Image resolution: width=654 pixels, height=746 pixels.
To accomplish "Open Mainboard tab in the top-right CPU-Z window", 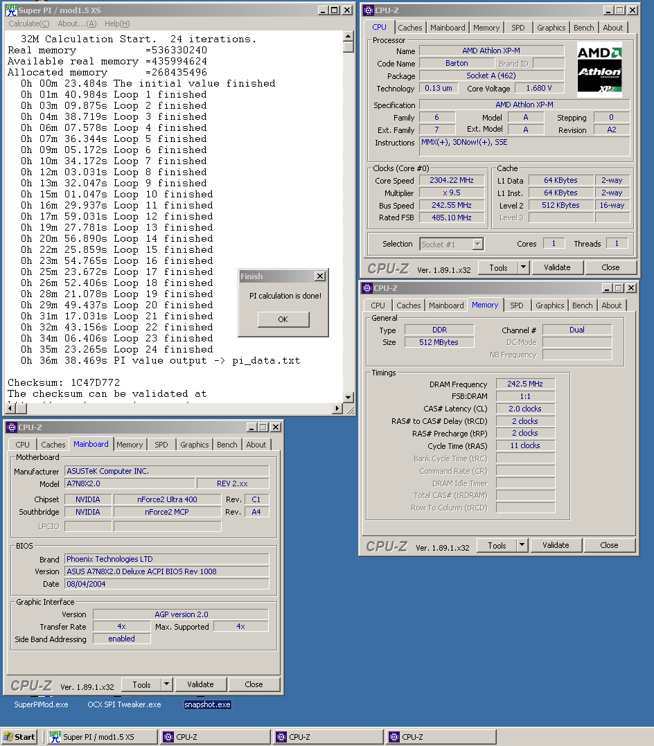I will (x=448, y=28).
